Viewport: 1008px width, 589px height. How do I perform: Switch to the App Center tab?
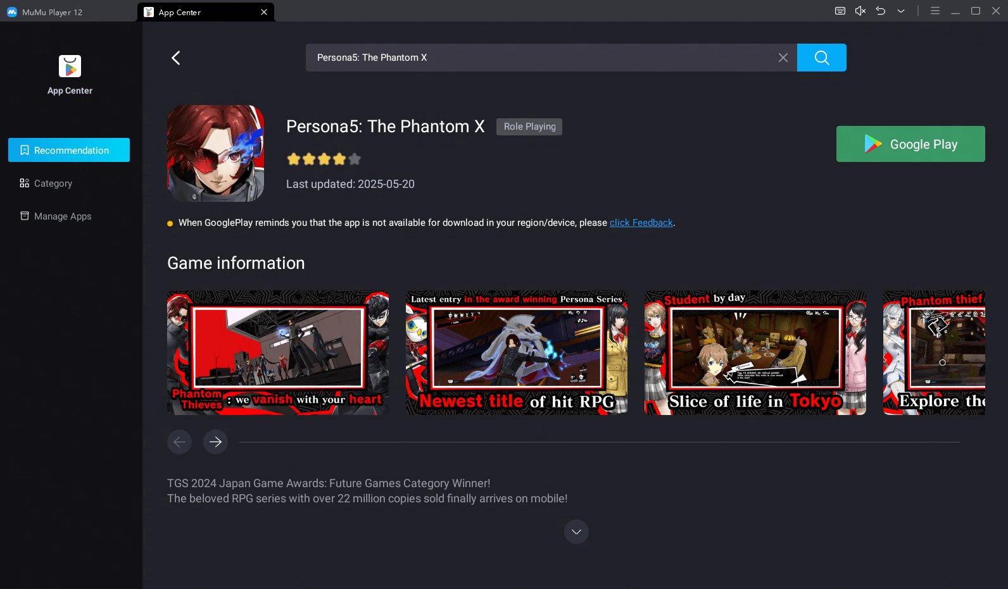[206, 12]
